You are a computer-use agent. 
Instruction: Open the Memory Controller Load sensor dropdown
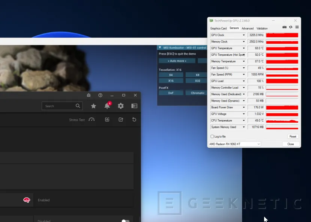point(244,88)
